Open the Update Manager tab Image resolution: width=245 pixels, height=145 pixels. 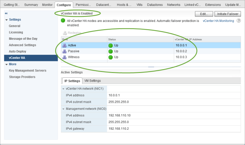click(x=233, y=5)
